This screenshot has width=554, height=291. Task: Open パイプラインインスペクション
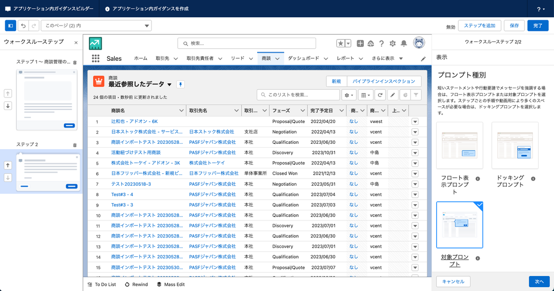pos(384,82)
